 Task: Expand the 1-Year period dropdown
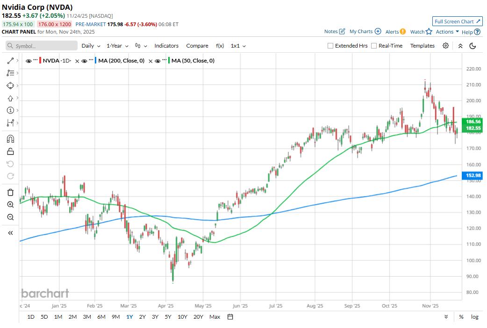(117, 46)
